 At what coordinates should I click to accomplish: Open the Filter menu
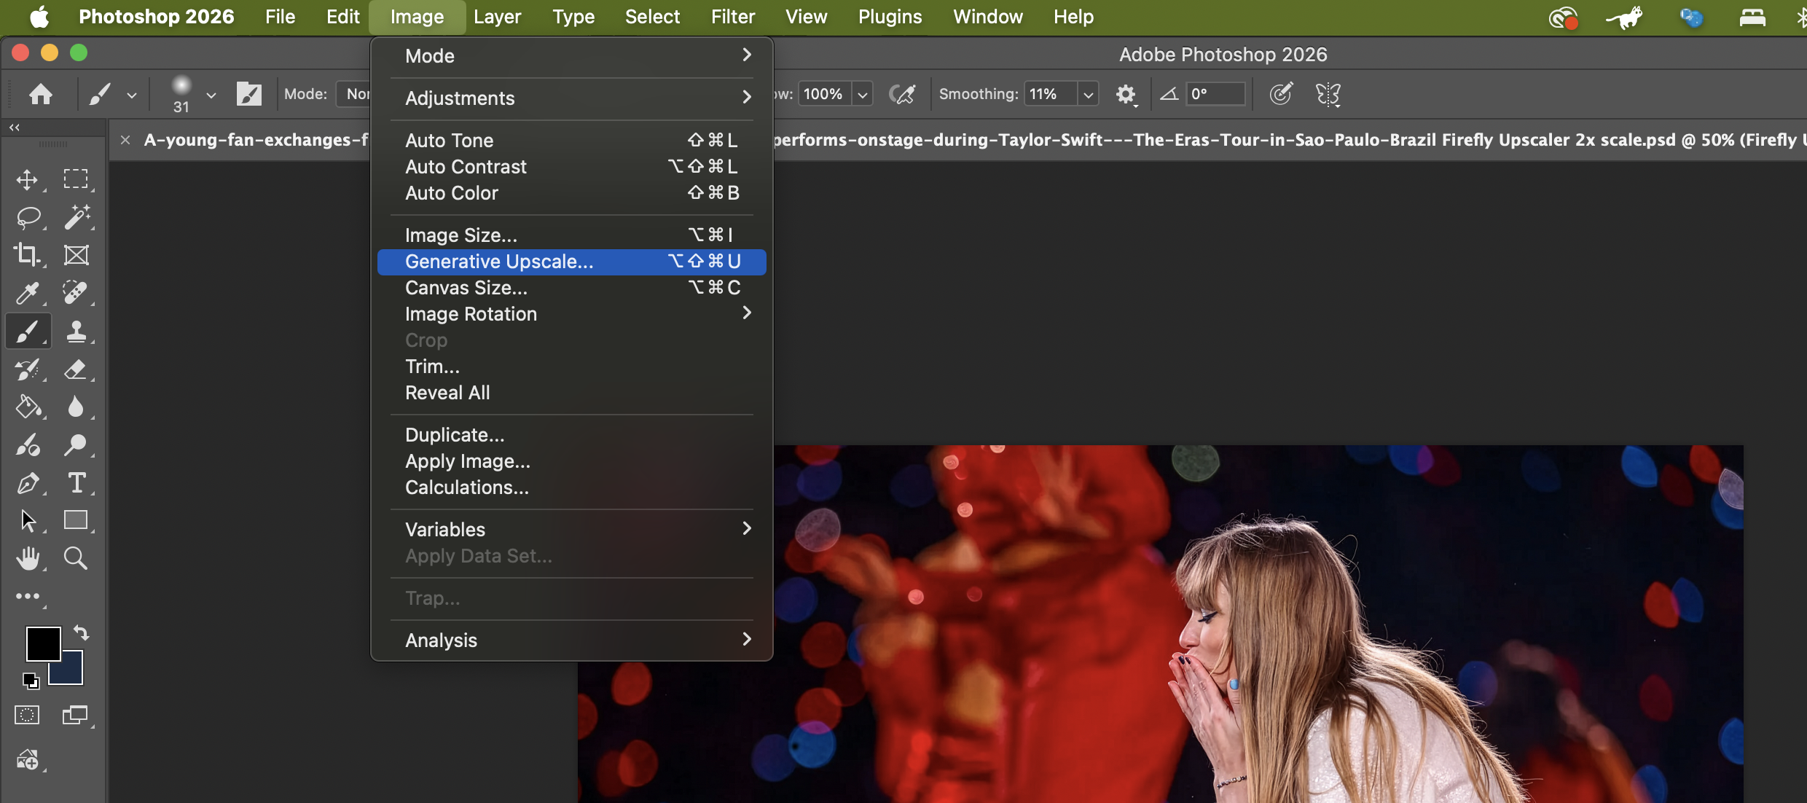pos(732,17)
